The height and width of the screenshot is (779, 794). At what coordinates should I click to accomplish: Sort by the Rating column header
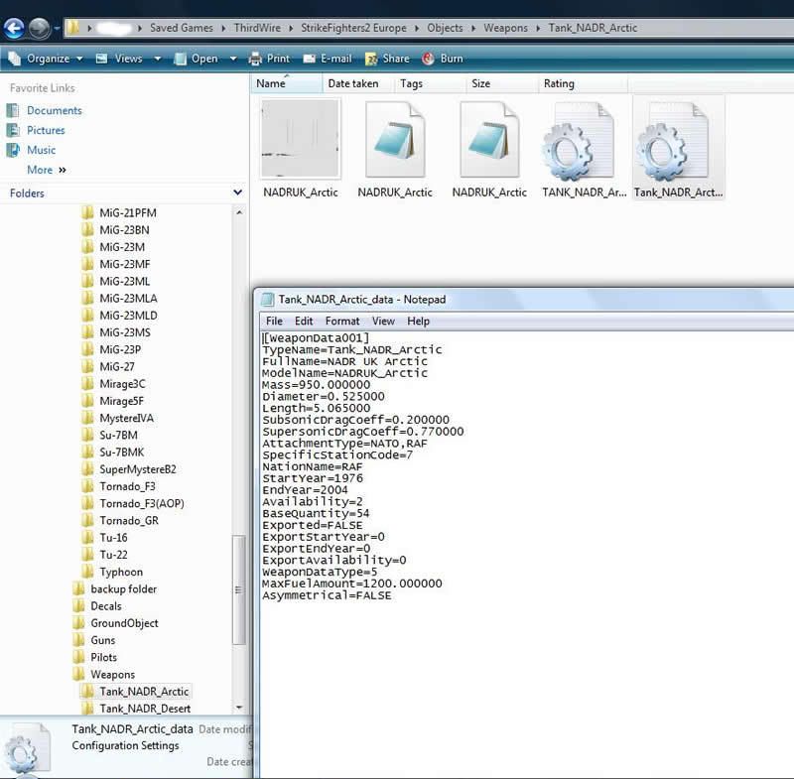583,83
